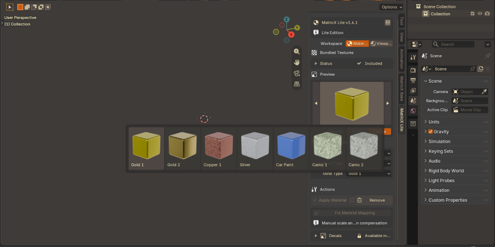Viewport: 495px width, 247px height.
Task: Pick the Copper 1 material thumbnail
Action: point(219,148)
